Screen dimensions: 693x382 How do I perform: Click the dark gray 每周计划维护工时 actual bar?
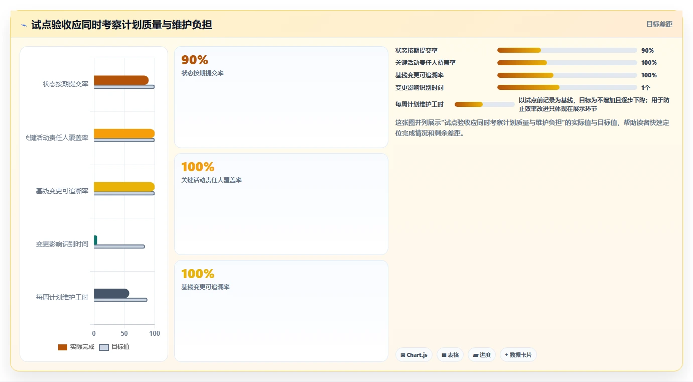coord(111,294)
